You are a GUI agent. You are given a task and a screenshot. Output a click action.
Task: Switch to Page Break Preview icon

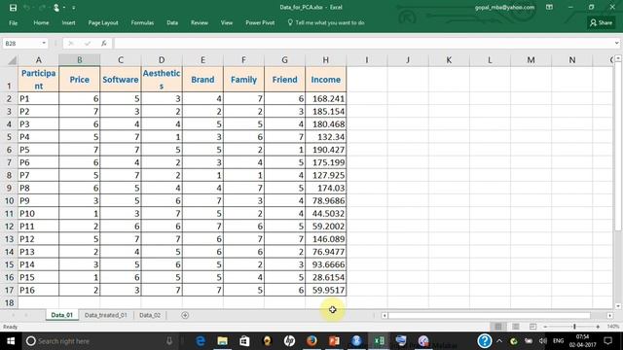click(532, 327)
